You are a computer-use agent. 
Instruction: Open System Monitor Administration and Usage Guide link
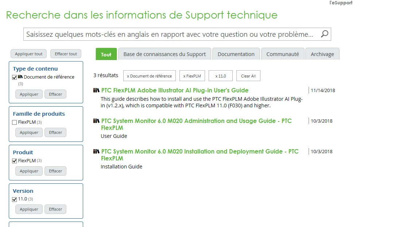tap(196, 124)
